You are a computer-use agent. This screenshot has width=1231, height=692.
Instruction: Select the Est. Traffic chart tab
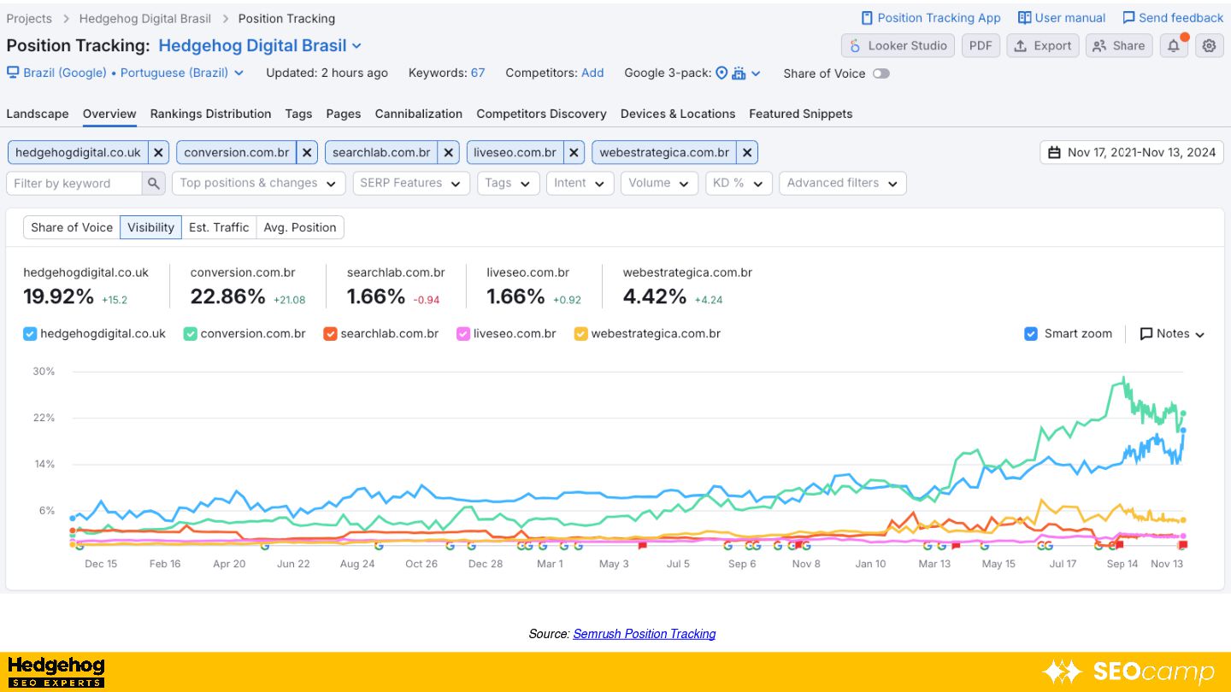click(x=218, y=227)
